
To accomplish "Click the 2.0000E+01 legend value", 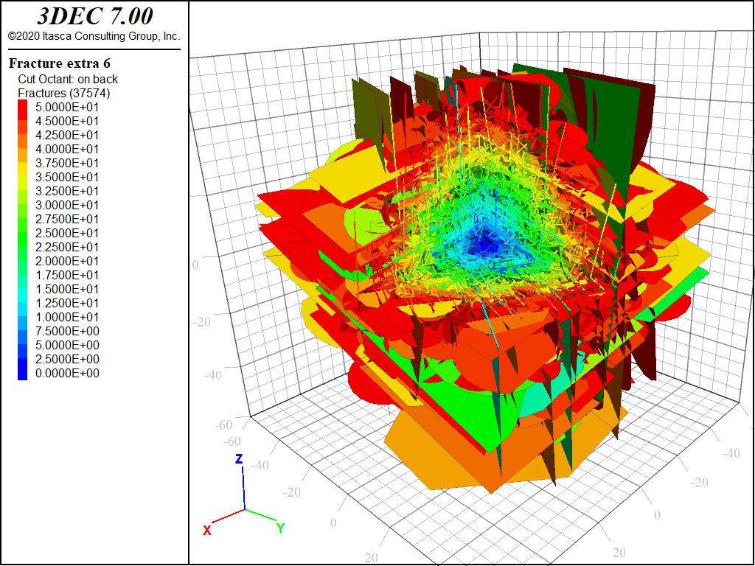I will 67,261.
